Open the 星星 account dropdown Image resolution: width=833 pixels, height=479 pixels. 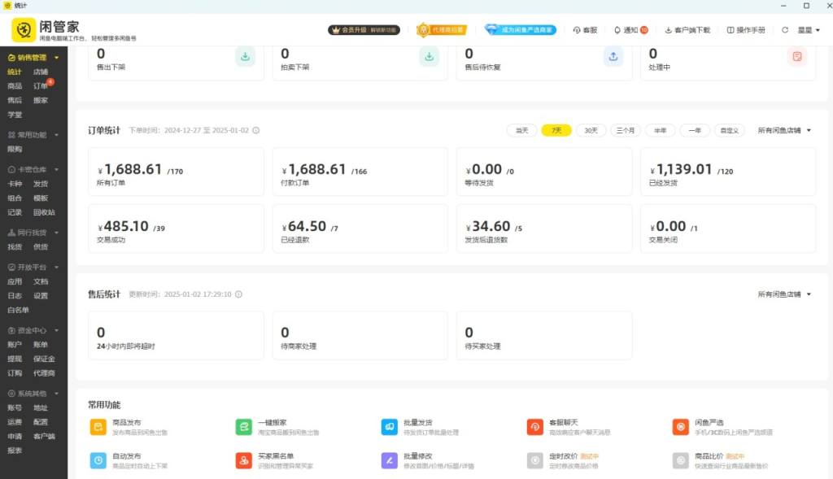point(809,30)
